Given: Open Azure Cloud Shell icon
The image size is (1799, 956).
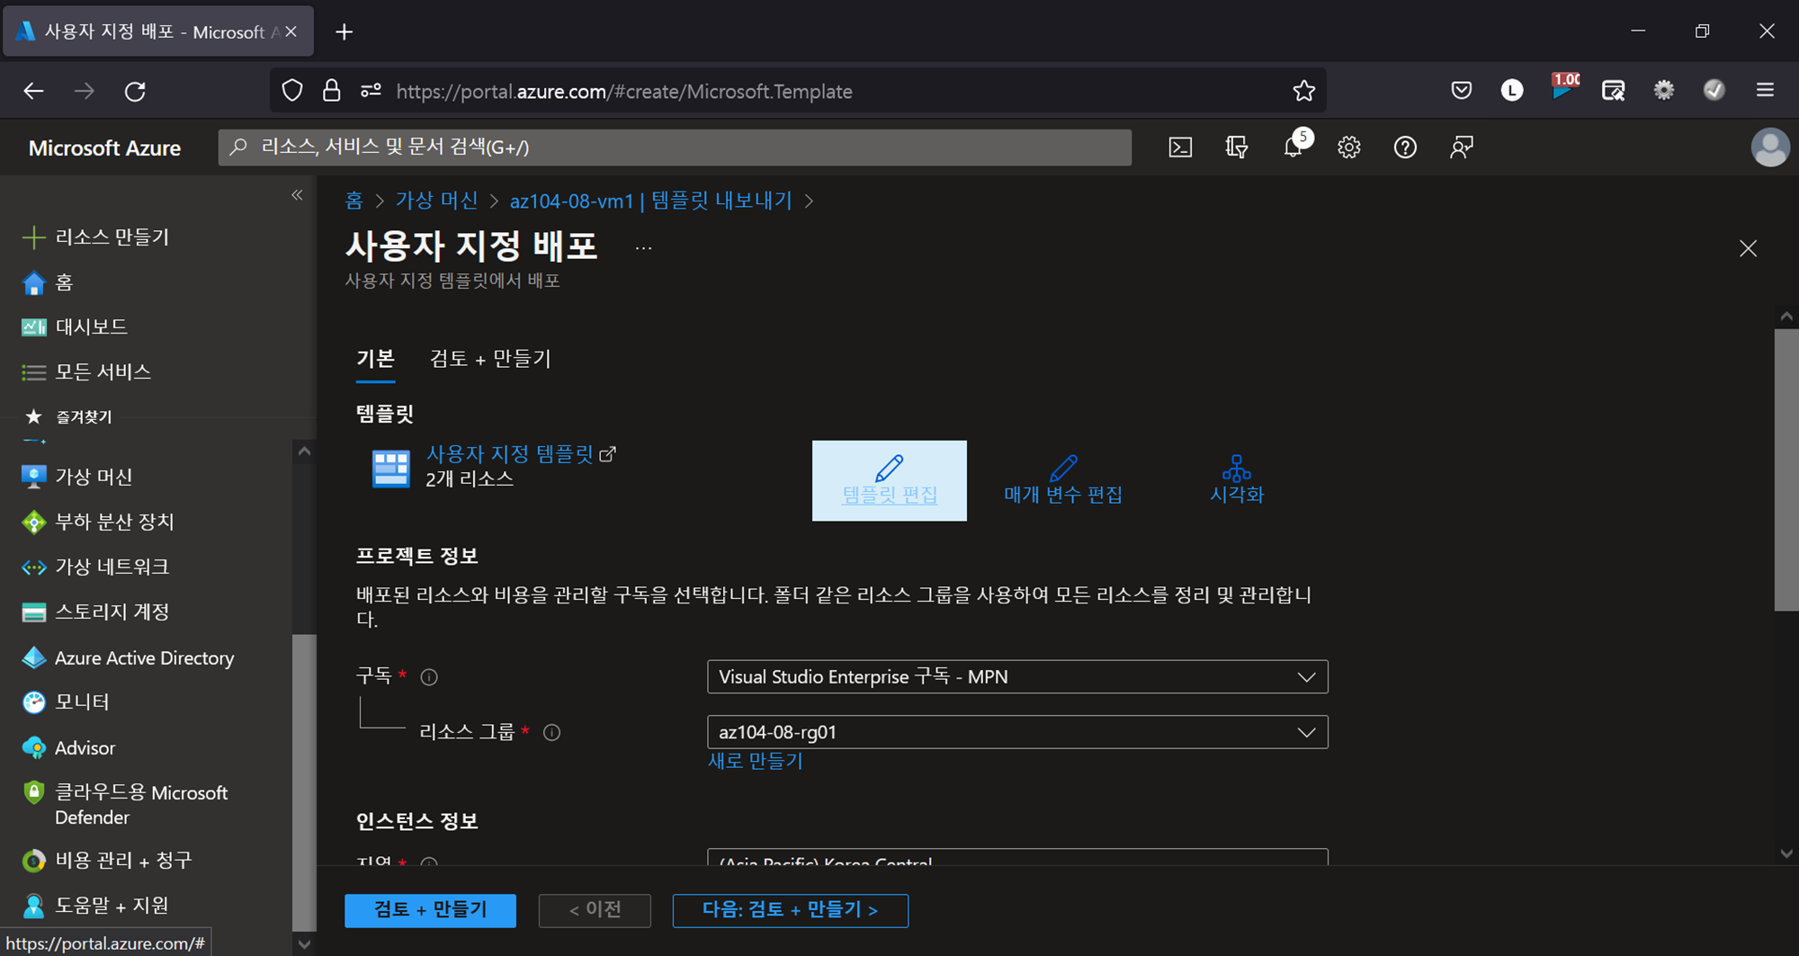Looking at the screenshot, I should pos(1180,147).
